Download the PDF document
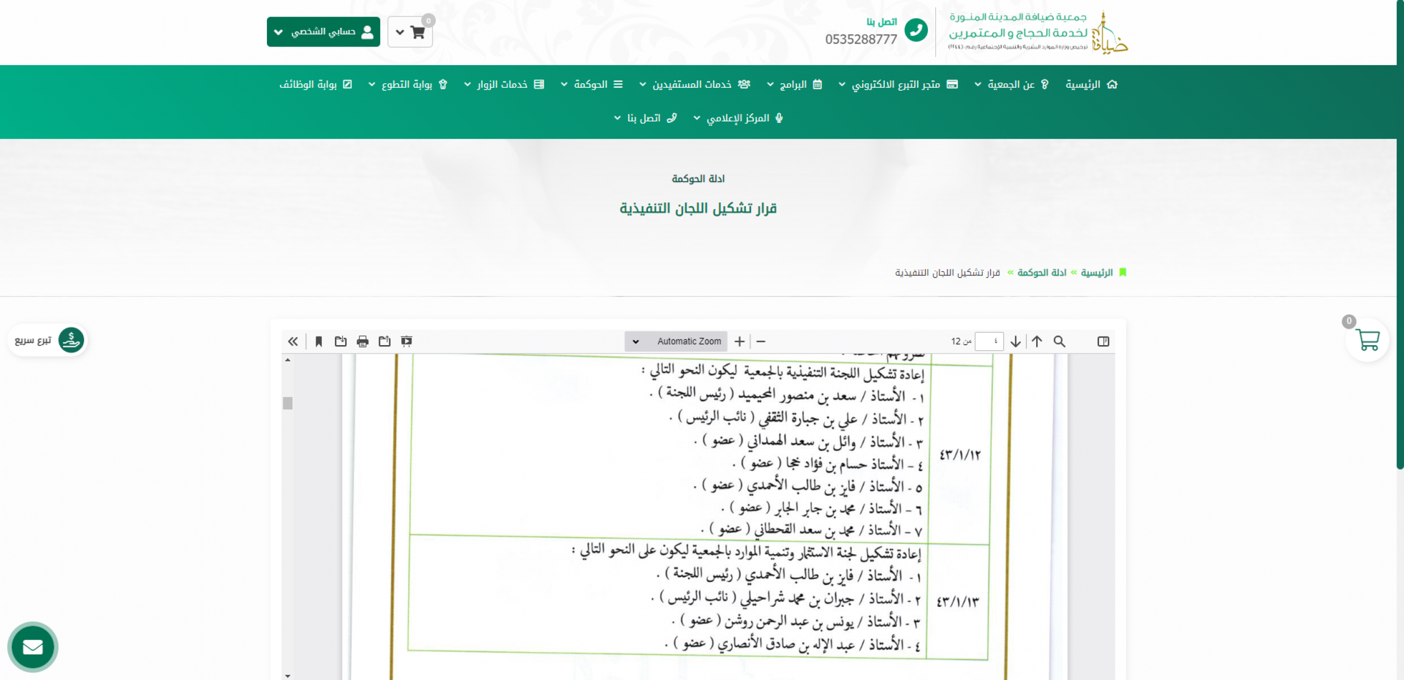Image resolution: width=1404 pixels, height=680 pixels. click(341, 341)
